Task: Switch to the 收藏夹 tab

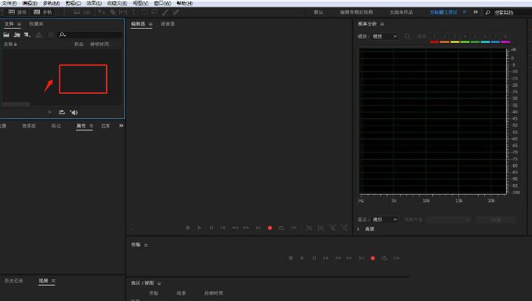Action: pos(36,24)
